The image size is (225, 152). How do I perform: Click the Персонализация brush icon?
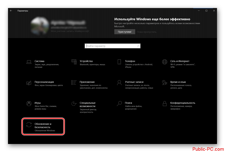click(x=29, y=83)
